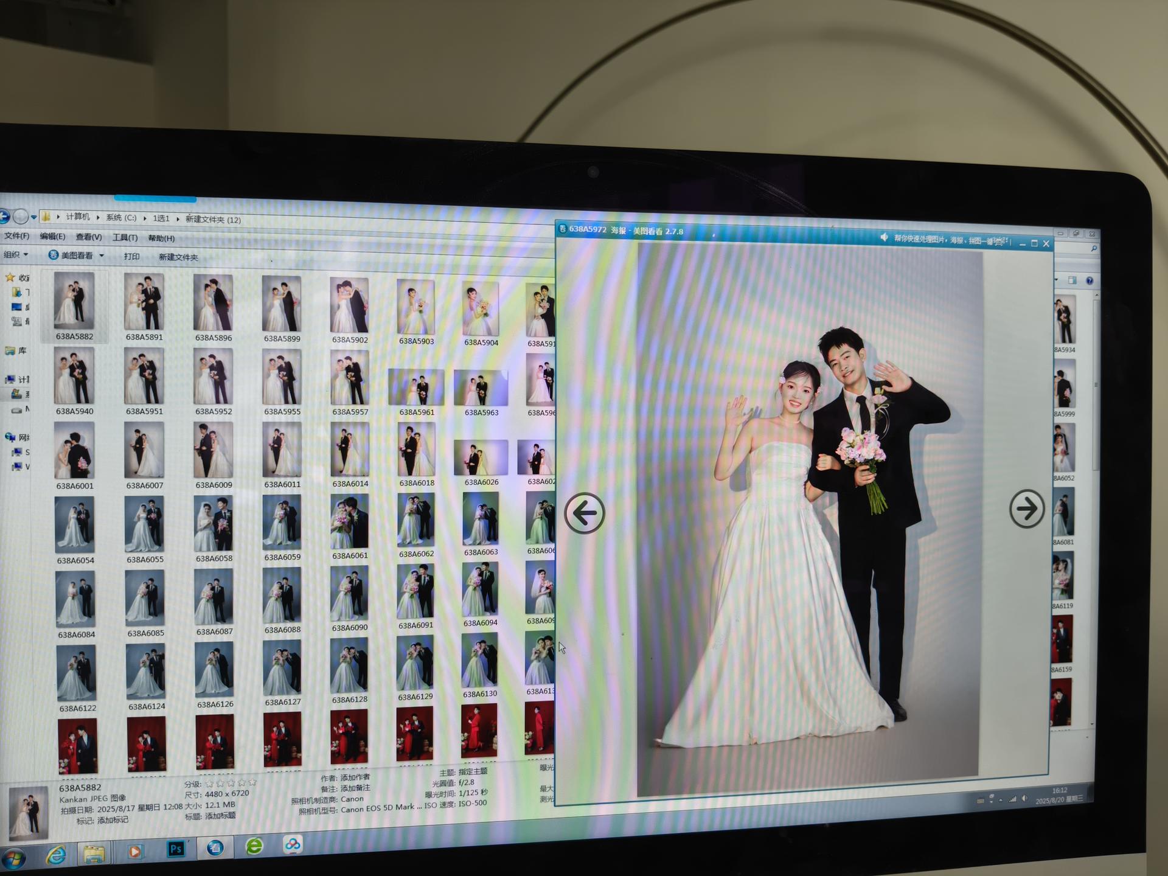Screen dimensions: 1168x876
Task: Click the 打印 toolbar button
Action: (132, 256)
